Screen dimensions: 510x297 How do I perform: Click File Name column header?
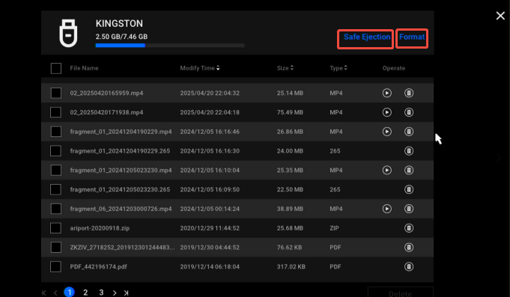tap(84, 68)
